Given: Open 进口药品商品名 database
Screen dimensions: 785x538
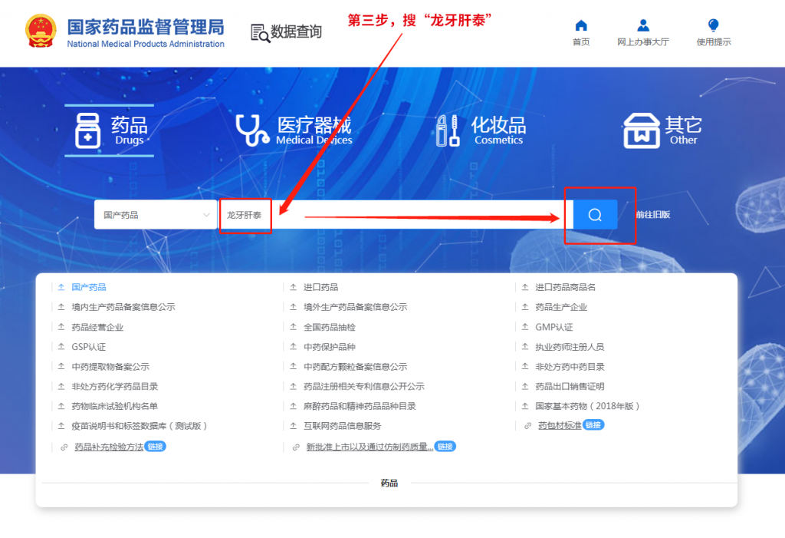Looking at the screenshot, I should tap(565, 287).
